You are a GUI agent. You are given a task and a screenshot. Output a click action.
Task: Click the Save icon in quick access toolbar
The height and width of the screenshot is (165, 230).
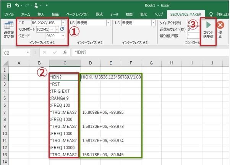9,6
